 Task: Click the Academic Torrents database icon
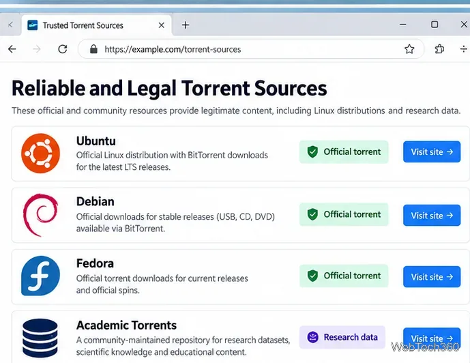(x=40, y=338)
